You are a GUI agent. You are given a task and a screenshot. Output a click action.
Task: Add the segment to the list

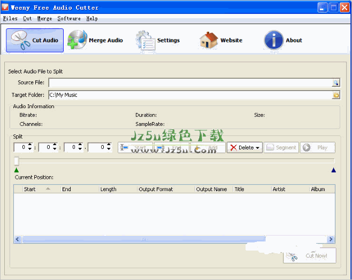(208, 148)
